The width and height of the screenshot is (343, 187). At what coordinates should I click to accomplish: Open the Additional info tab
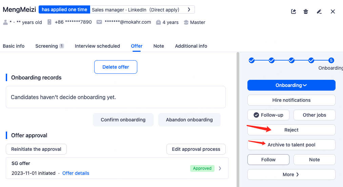click(191, 46)
